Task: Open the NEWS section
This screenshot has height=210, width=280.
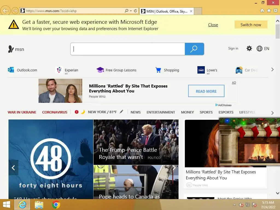Action: click(136, 112)
